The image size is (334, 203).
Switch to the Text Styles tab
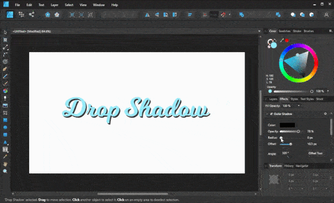tap(307, 99)
